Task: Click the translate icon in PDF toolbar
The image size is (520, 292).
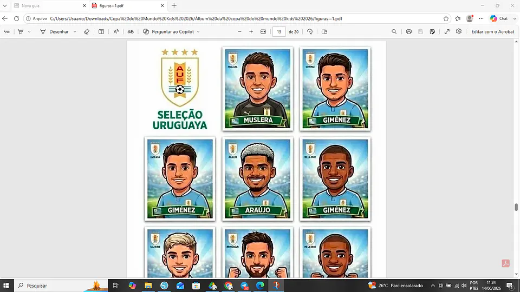Action: pos(131,31)
